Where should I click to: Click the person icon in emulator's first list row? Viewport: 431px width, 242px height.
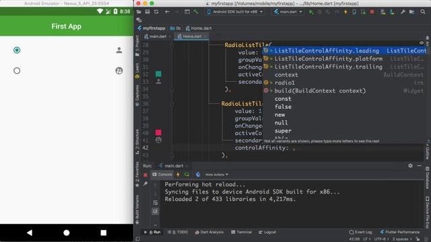[x=119, y=50]
